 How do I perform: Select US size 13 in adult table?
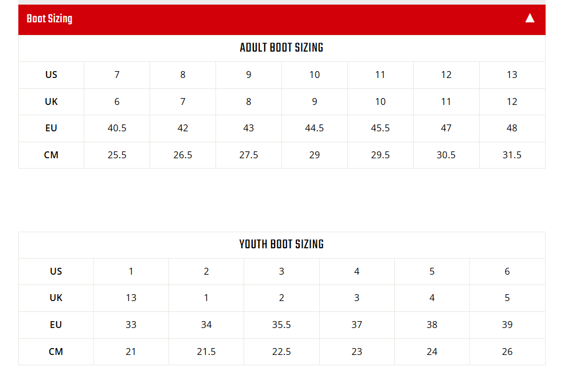[512, 75]
